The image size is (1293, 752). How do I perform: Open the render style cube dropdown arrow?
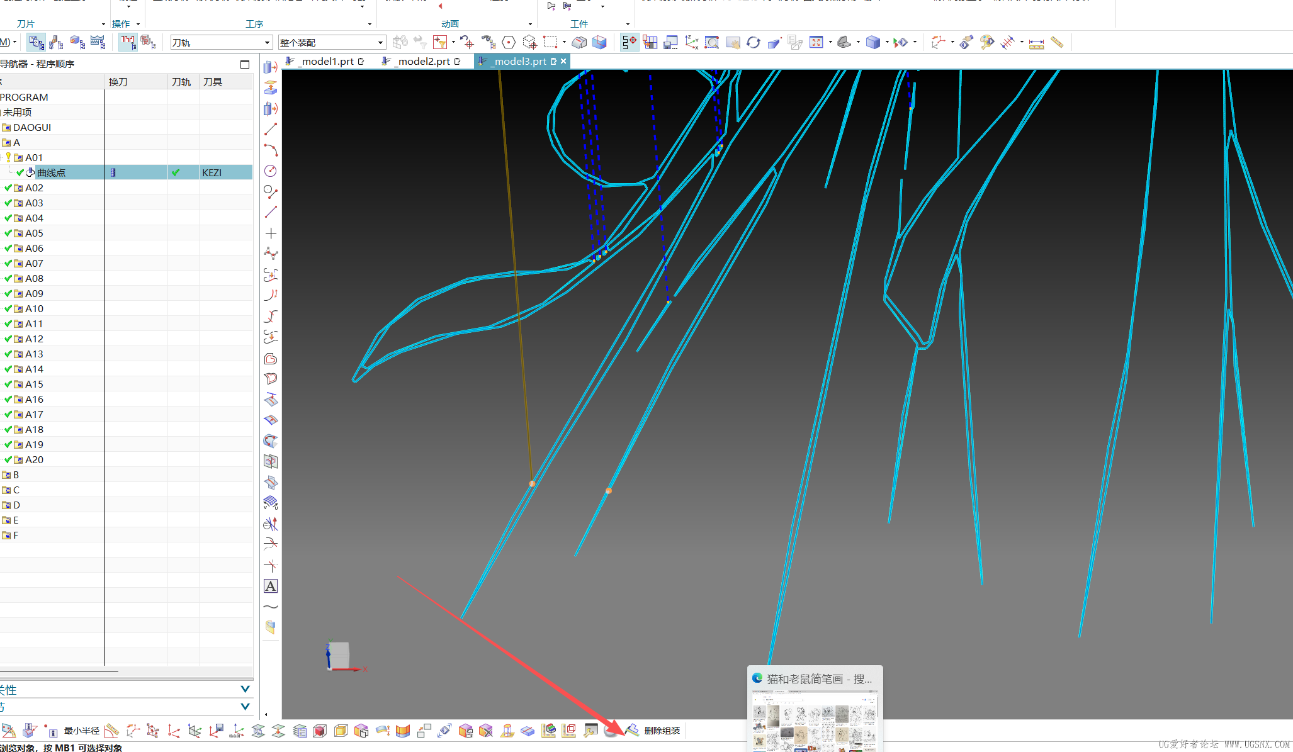(x=887, y=42)
